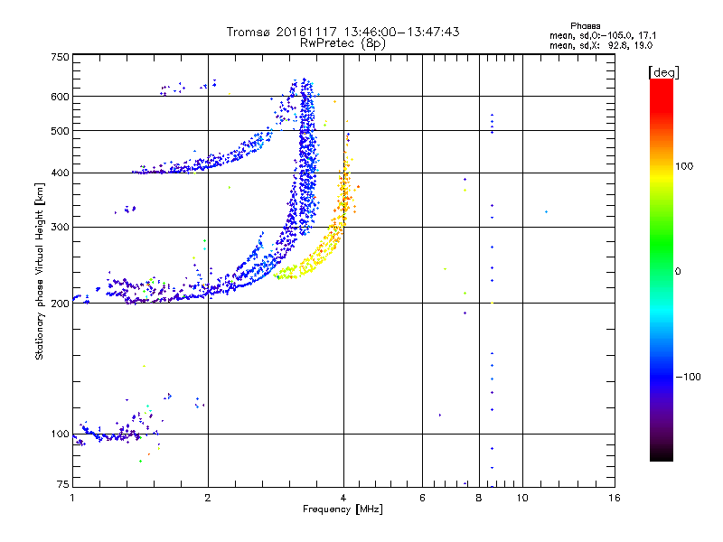Click the '1' frequency axis label
This screenshot has height=542, width=723.
[72, 498]
